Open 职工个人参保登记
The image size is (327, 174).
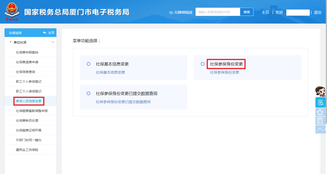(28, 82)
